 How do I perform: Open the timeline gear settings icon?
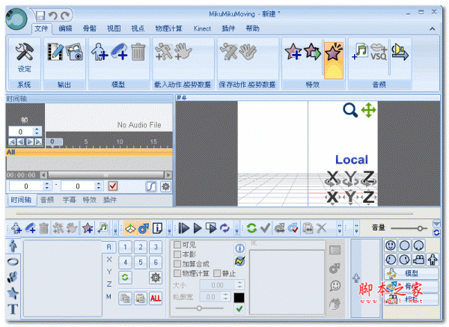click(165, 186)
